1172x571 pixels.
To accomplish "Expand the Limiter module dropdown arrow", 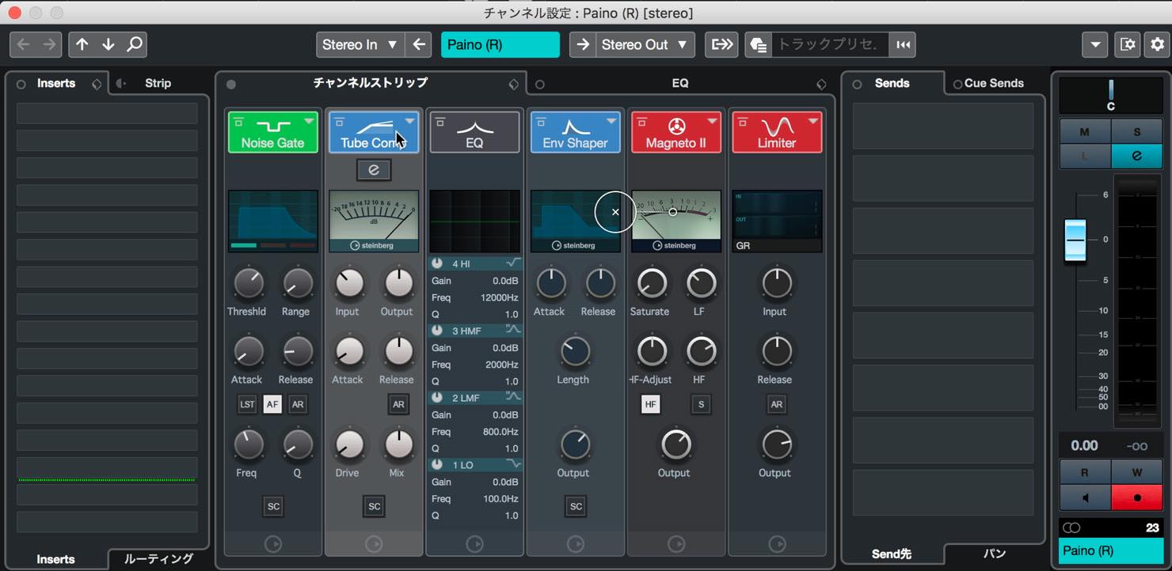I will point(812,121).
